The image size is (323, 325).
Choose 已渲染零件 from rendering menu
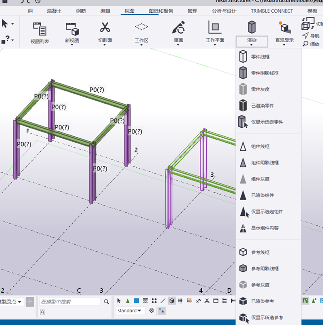pos(268,105)
